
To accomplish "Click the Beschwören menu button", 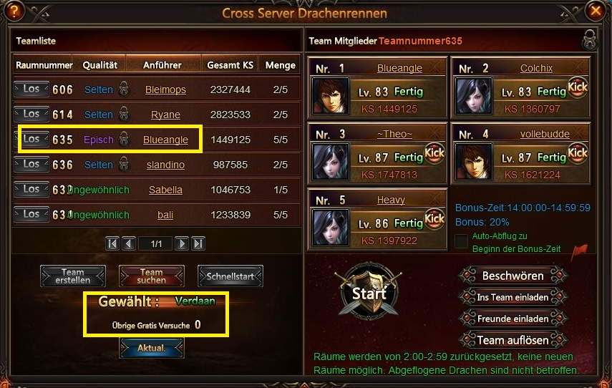I will (x=513, y=276).
